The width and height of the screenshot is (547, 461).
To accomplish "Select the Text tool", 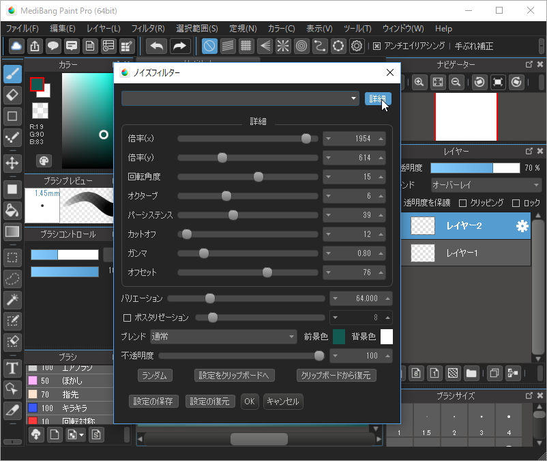I will (12, 367).
